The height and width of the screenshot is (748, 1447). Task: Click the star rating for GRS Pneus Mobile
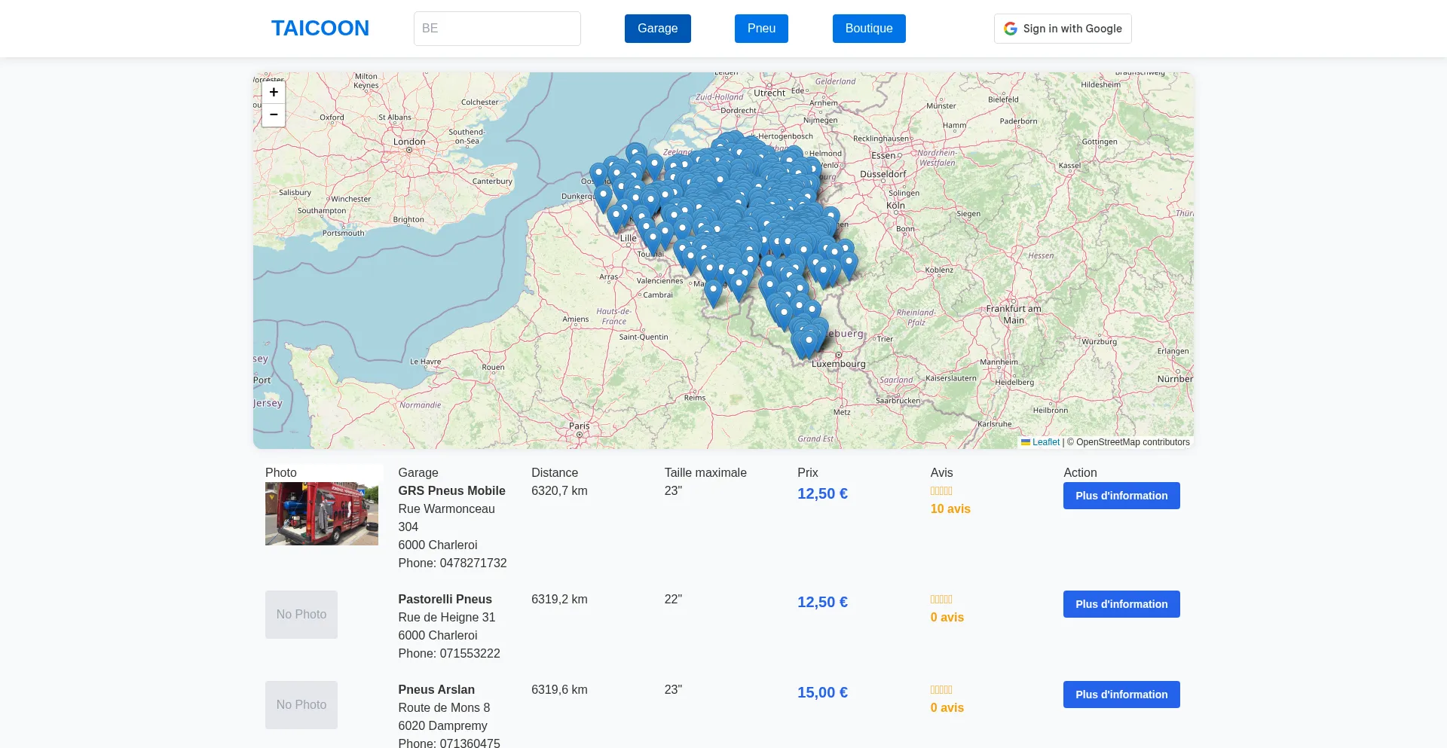coord(941,491)
